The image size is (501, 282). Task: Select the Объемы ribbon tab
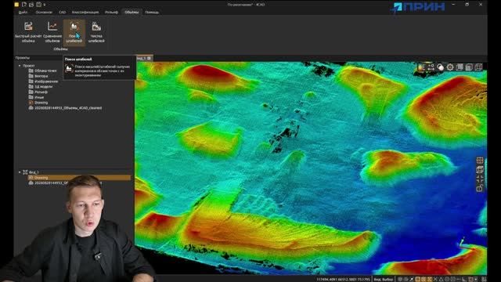[x=132, y=13]
